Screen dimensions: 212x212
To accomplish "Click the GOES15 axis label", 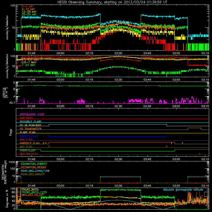I will pos(4,92).
